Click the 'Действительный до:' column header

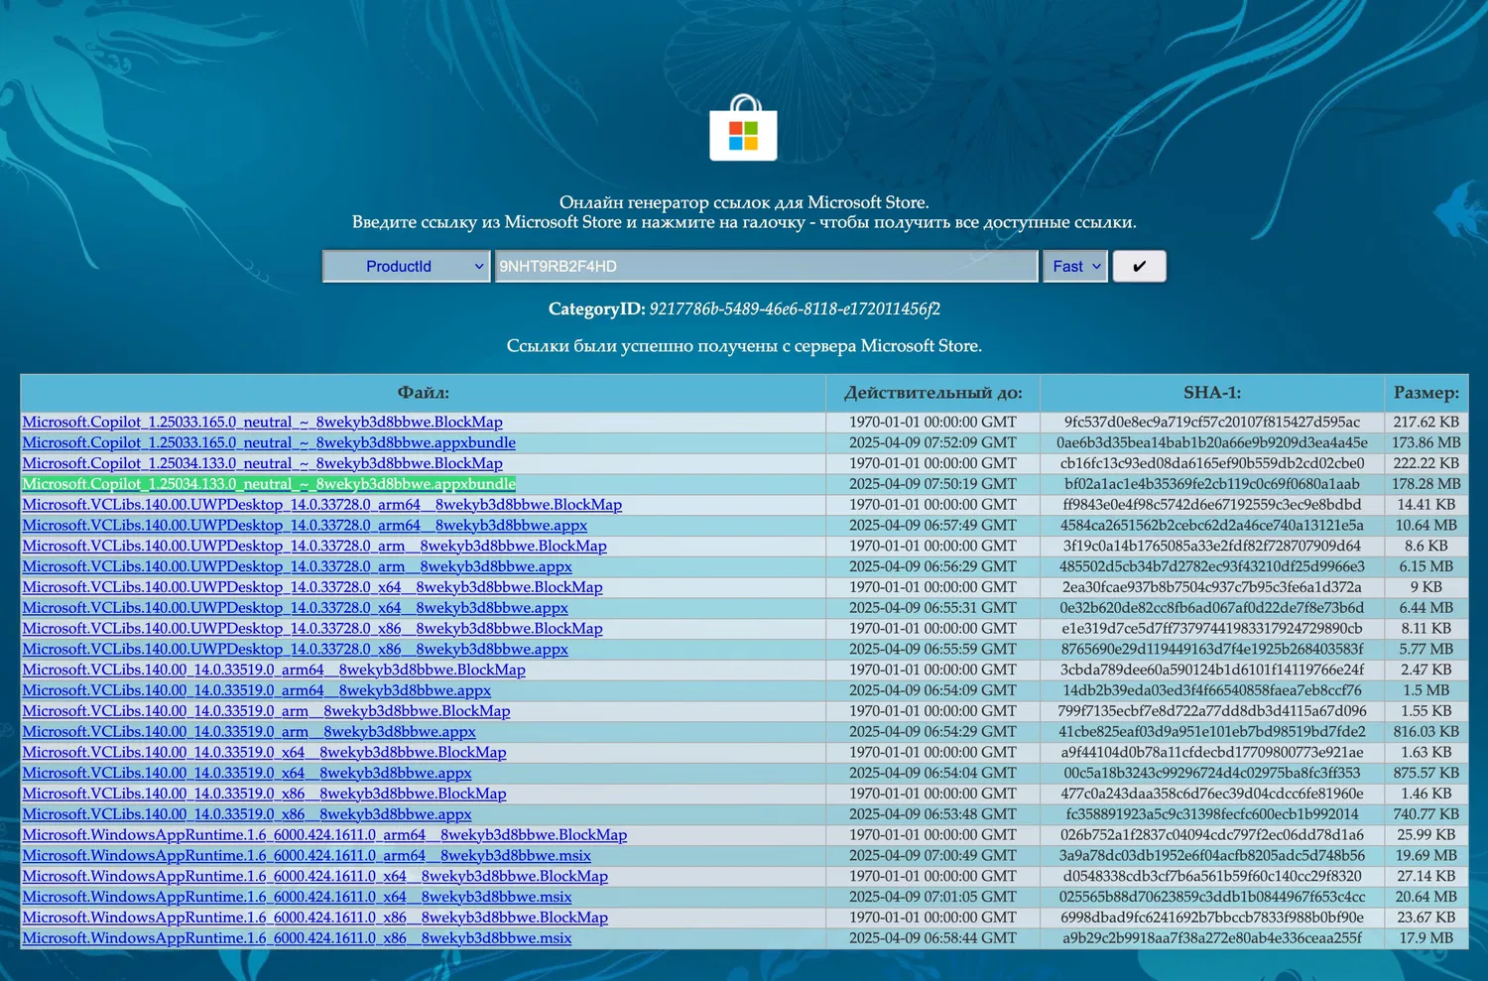click(x=933, y=393)
